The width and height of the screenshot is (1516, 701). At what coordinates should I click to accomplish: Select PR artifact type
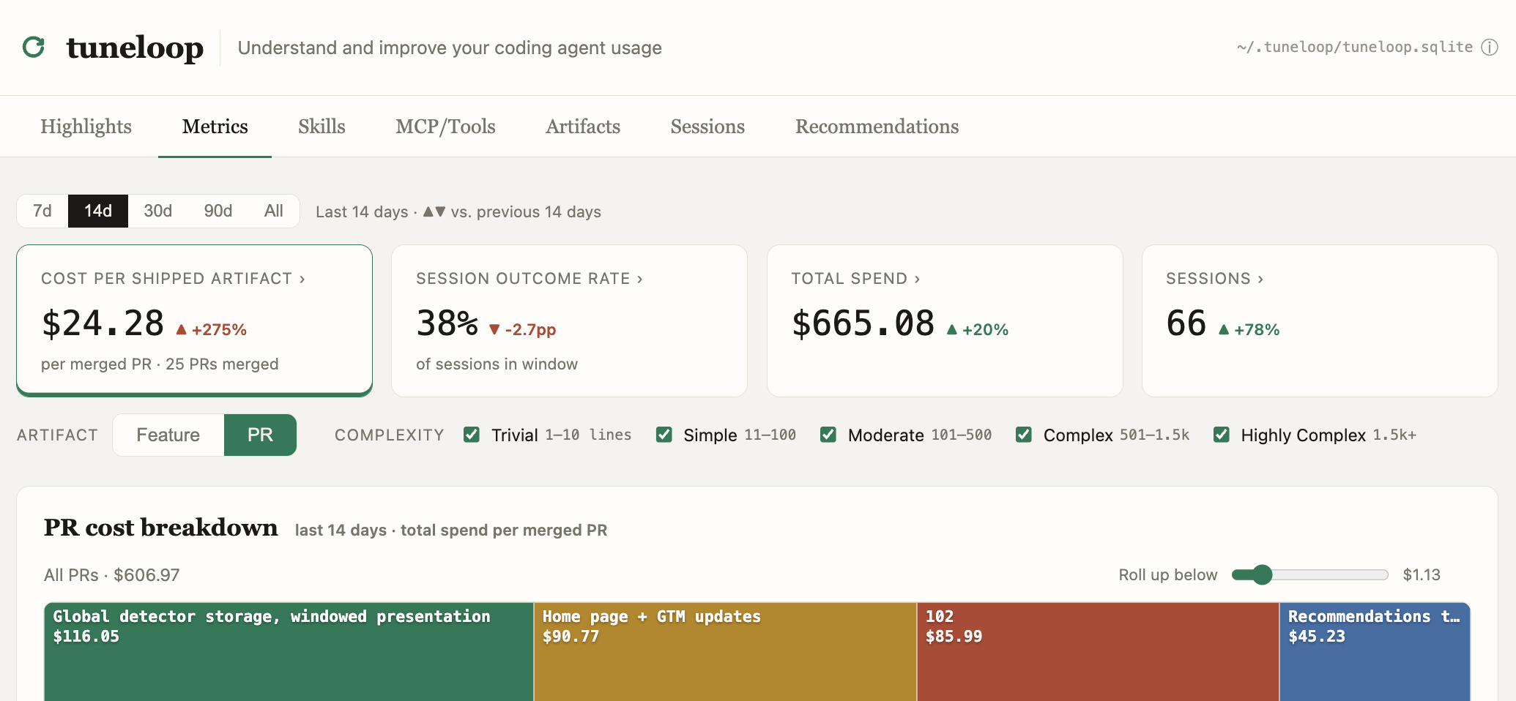coord(260,435)
